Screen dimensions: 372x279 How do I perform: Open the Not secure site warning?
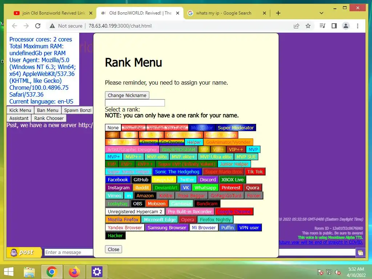pyautogui.click(x=66, y=26)
